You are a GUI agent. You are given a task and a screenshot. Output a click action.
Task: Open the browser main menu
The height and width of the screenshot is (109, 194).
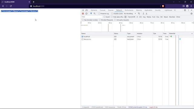191,6
